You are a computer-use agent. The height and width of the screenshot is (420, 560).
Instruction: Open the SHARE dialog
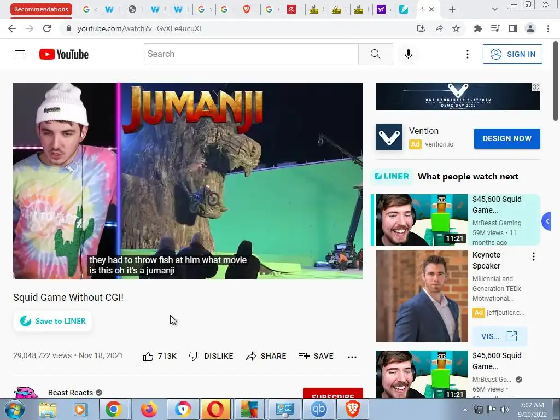point(266,356)
